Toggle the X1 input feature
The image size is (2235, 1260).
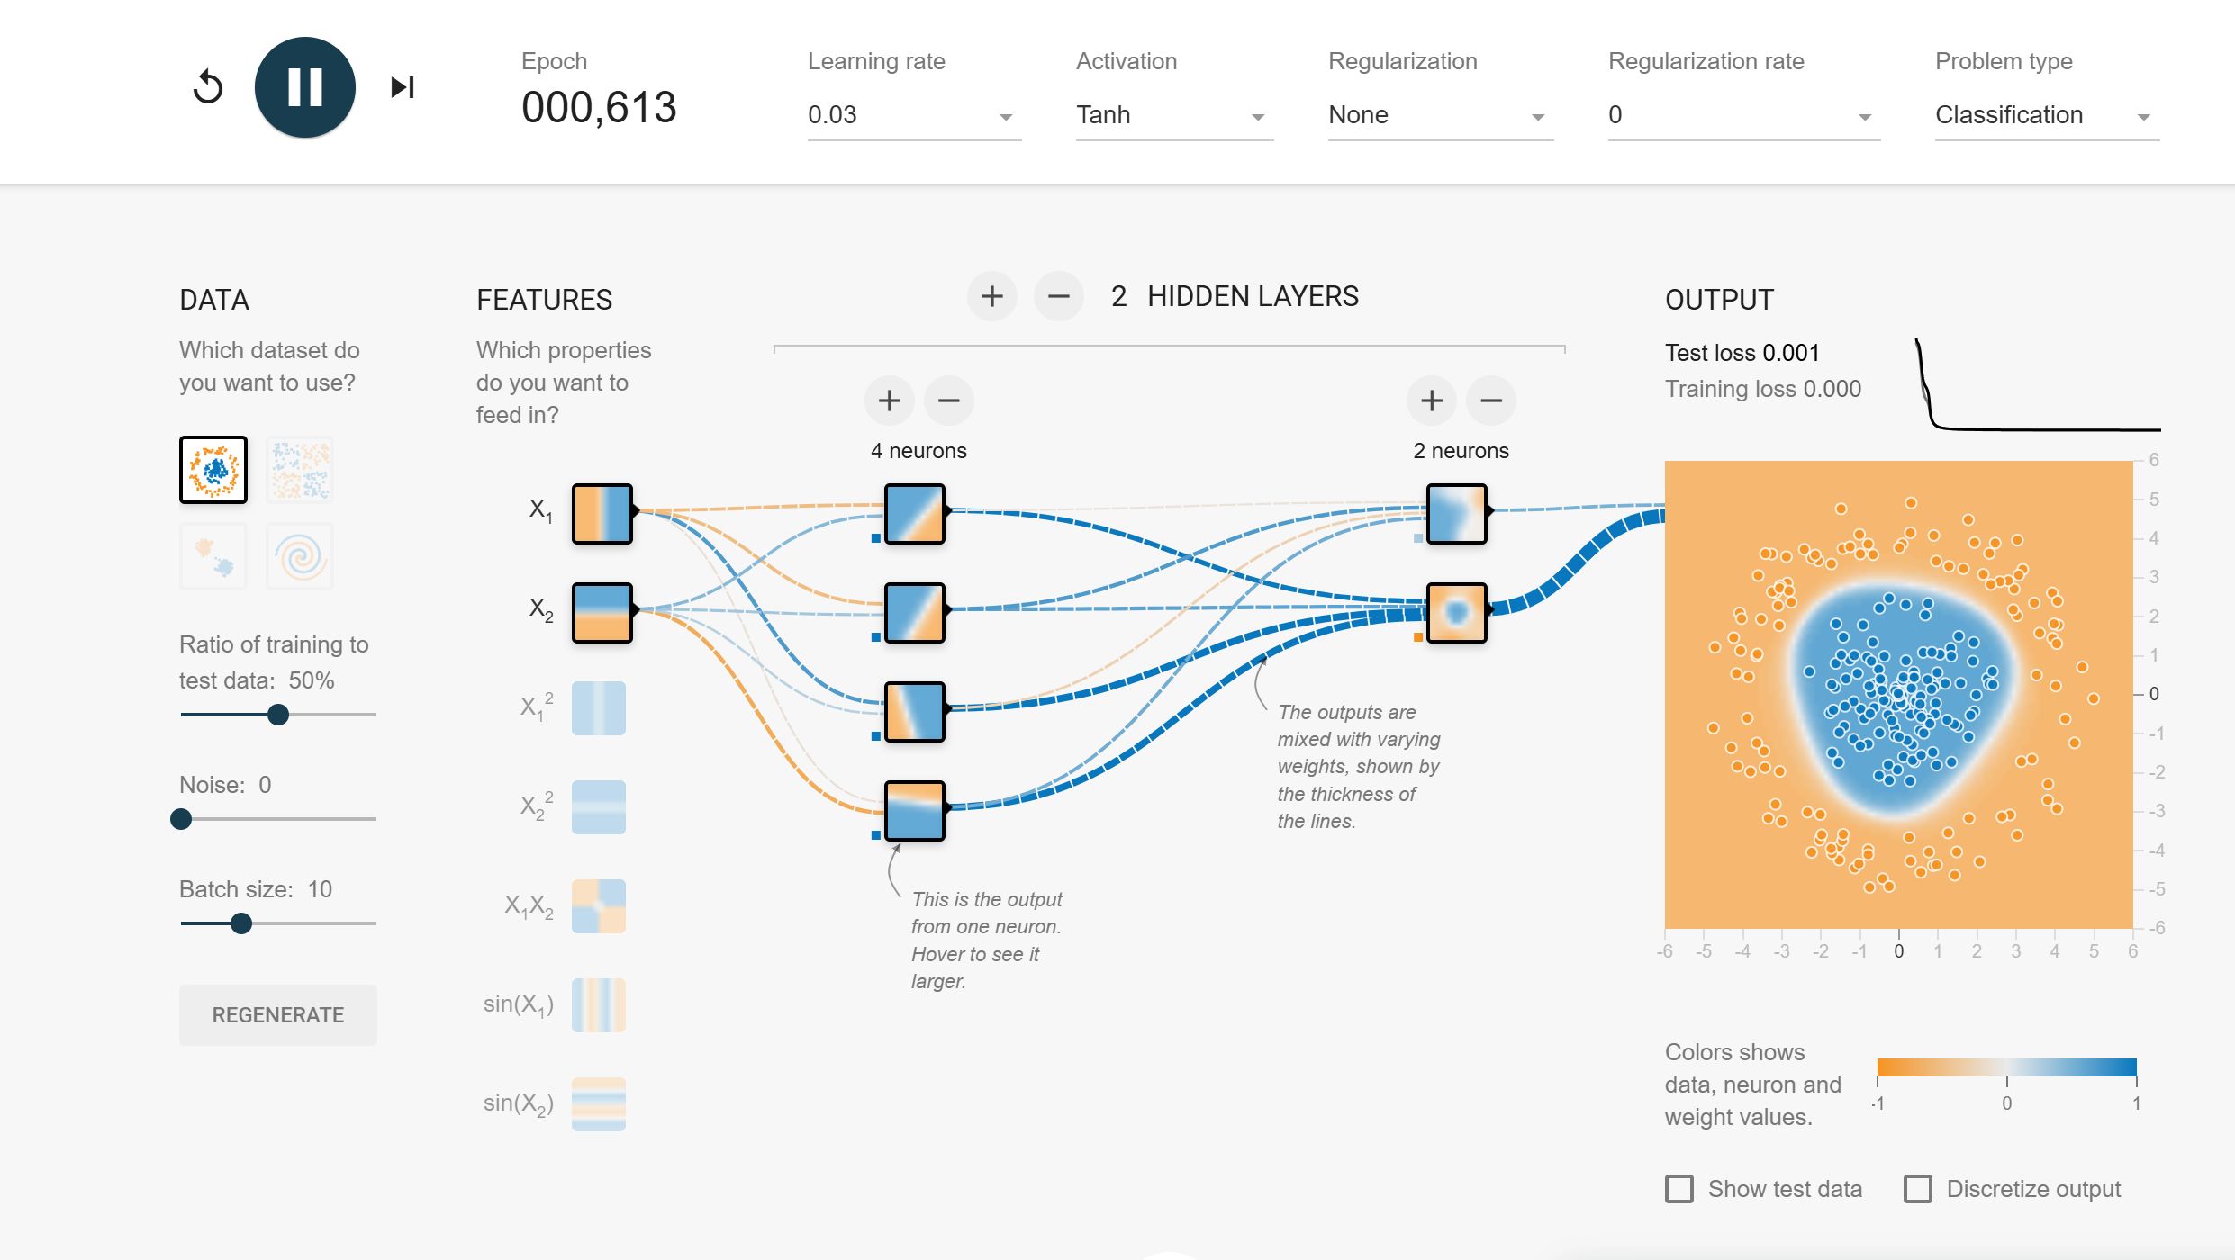click(x=602, y=514)
